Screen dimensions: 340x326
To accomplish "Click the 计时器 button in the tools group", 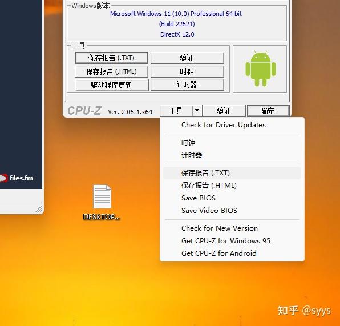I will [x=187, y=85].
